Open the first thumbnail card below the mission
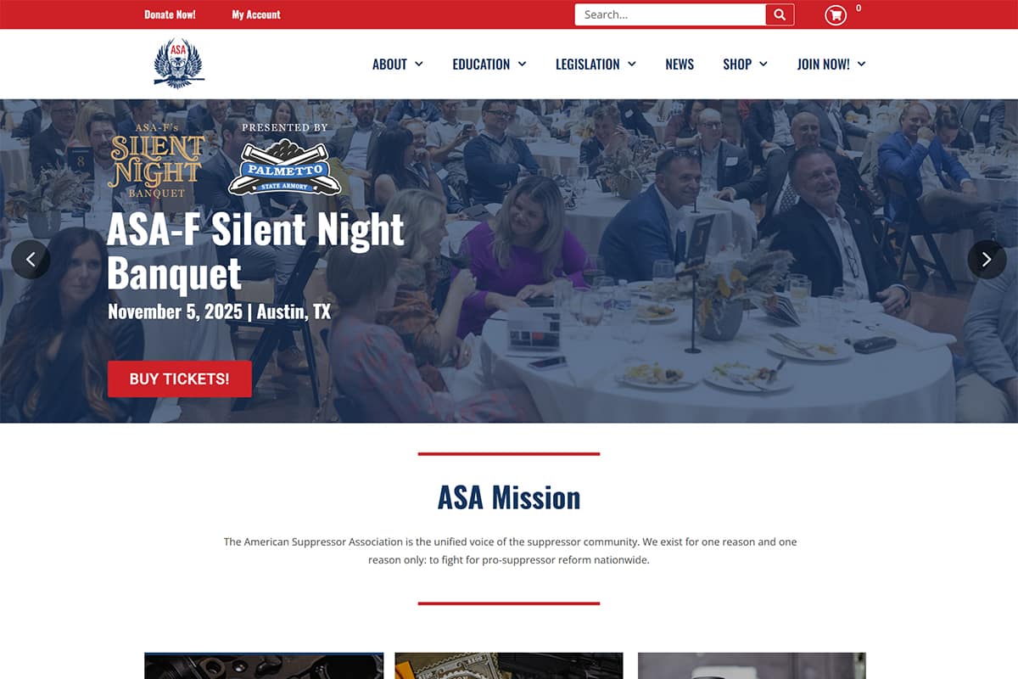The height and width of the screenshot is (679, 1018). click(264, 665)
